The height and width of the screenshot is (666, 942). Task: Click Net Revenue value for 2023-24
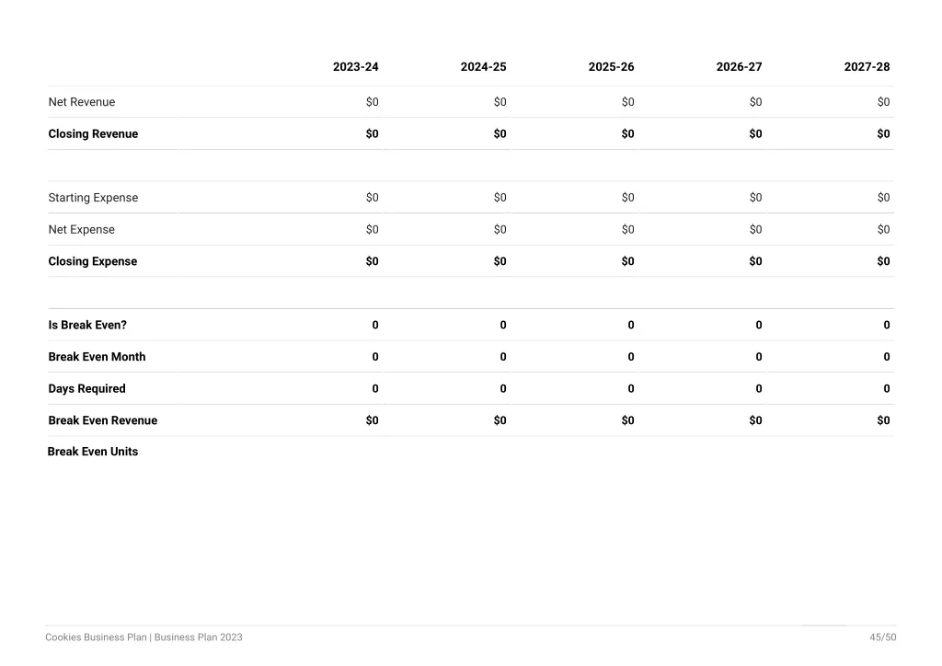point(373,102)
